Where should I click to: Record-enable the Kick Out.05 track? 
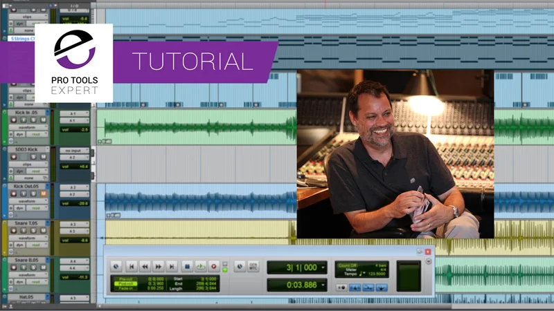(x=13, y=194)
